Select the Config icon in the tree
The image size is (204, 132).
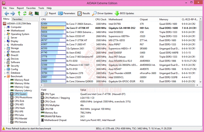[x=8, y=69]
